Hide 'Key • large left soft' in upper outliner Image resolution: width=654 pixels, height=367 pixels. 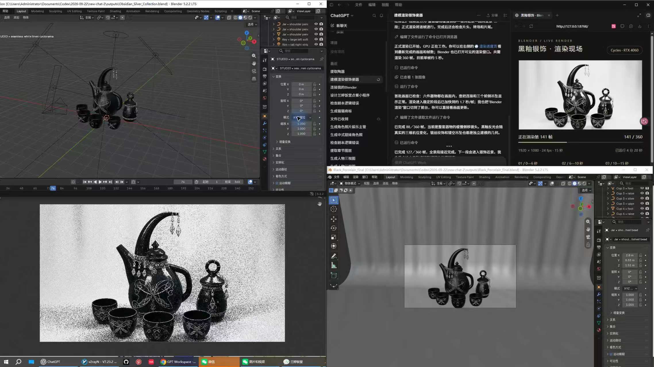point(316,39)
